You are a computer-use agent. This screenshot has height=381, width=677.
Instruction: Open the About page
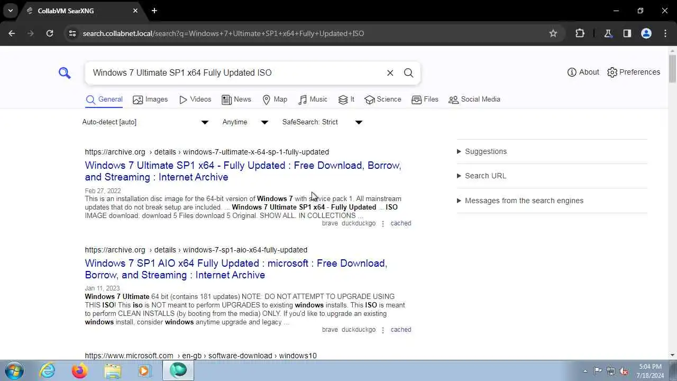[x=583, y=72]
